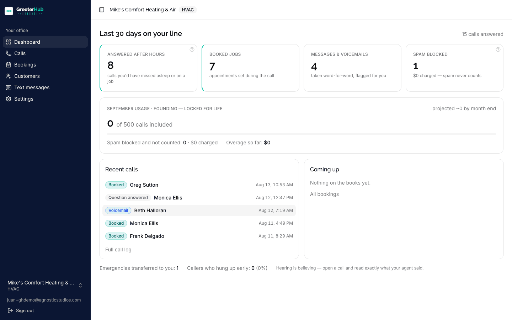512x320 pixels.
Task: Click Mike's Comfort Heating & Air header title
Action: pos(143,10)
